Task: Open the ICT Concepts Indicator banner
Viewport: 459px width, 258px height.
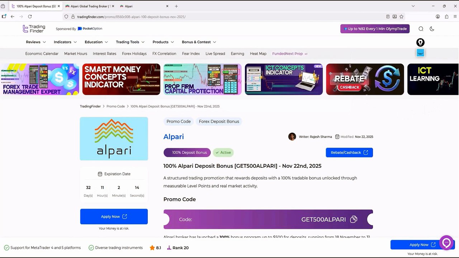Action: [284, 79]
